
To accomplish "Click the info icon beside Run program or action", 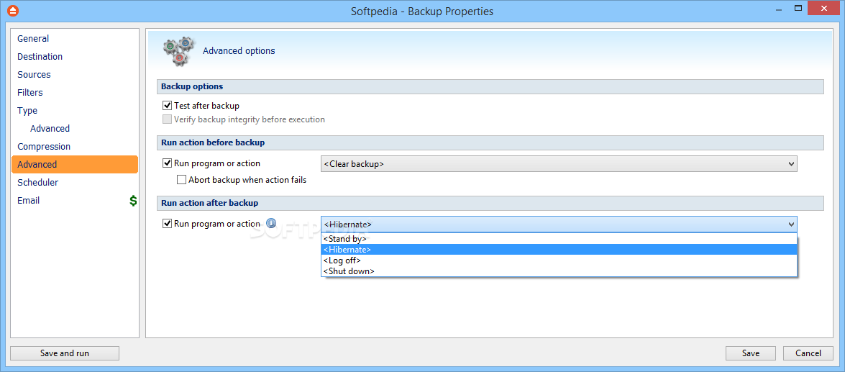I will [x=272, y=223].
